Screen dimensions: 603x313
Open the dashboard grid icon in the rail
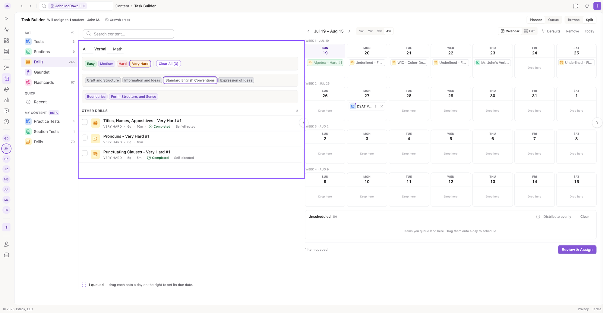6,41
